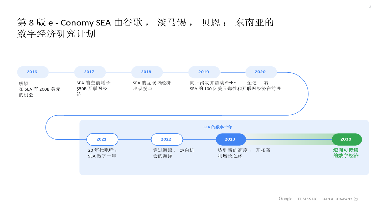This screenshot has width=379, height=213.
Task: Click the BAIN & COMPANY wordmark
Action: 337,199
